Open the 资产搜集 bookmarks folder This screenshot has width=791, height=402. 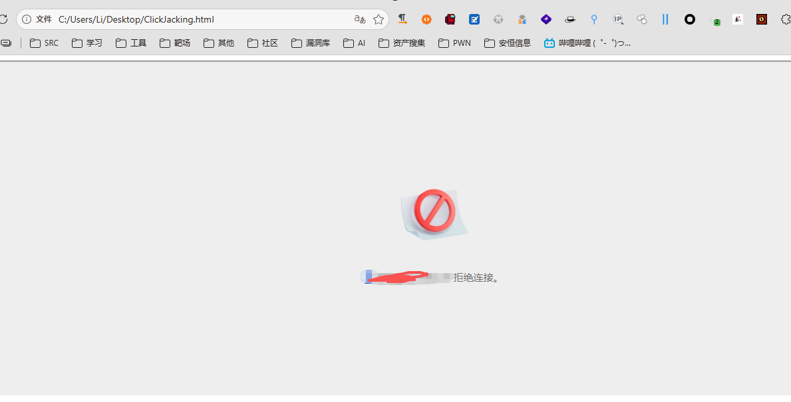(402, 43)
